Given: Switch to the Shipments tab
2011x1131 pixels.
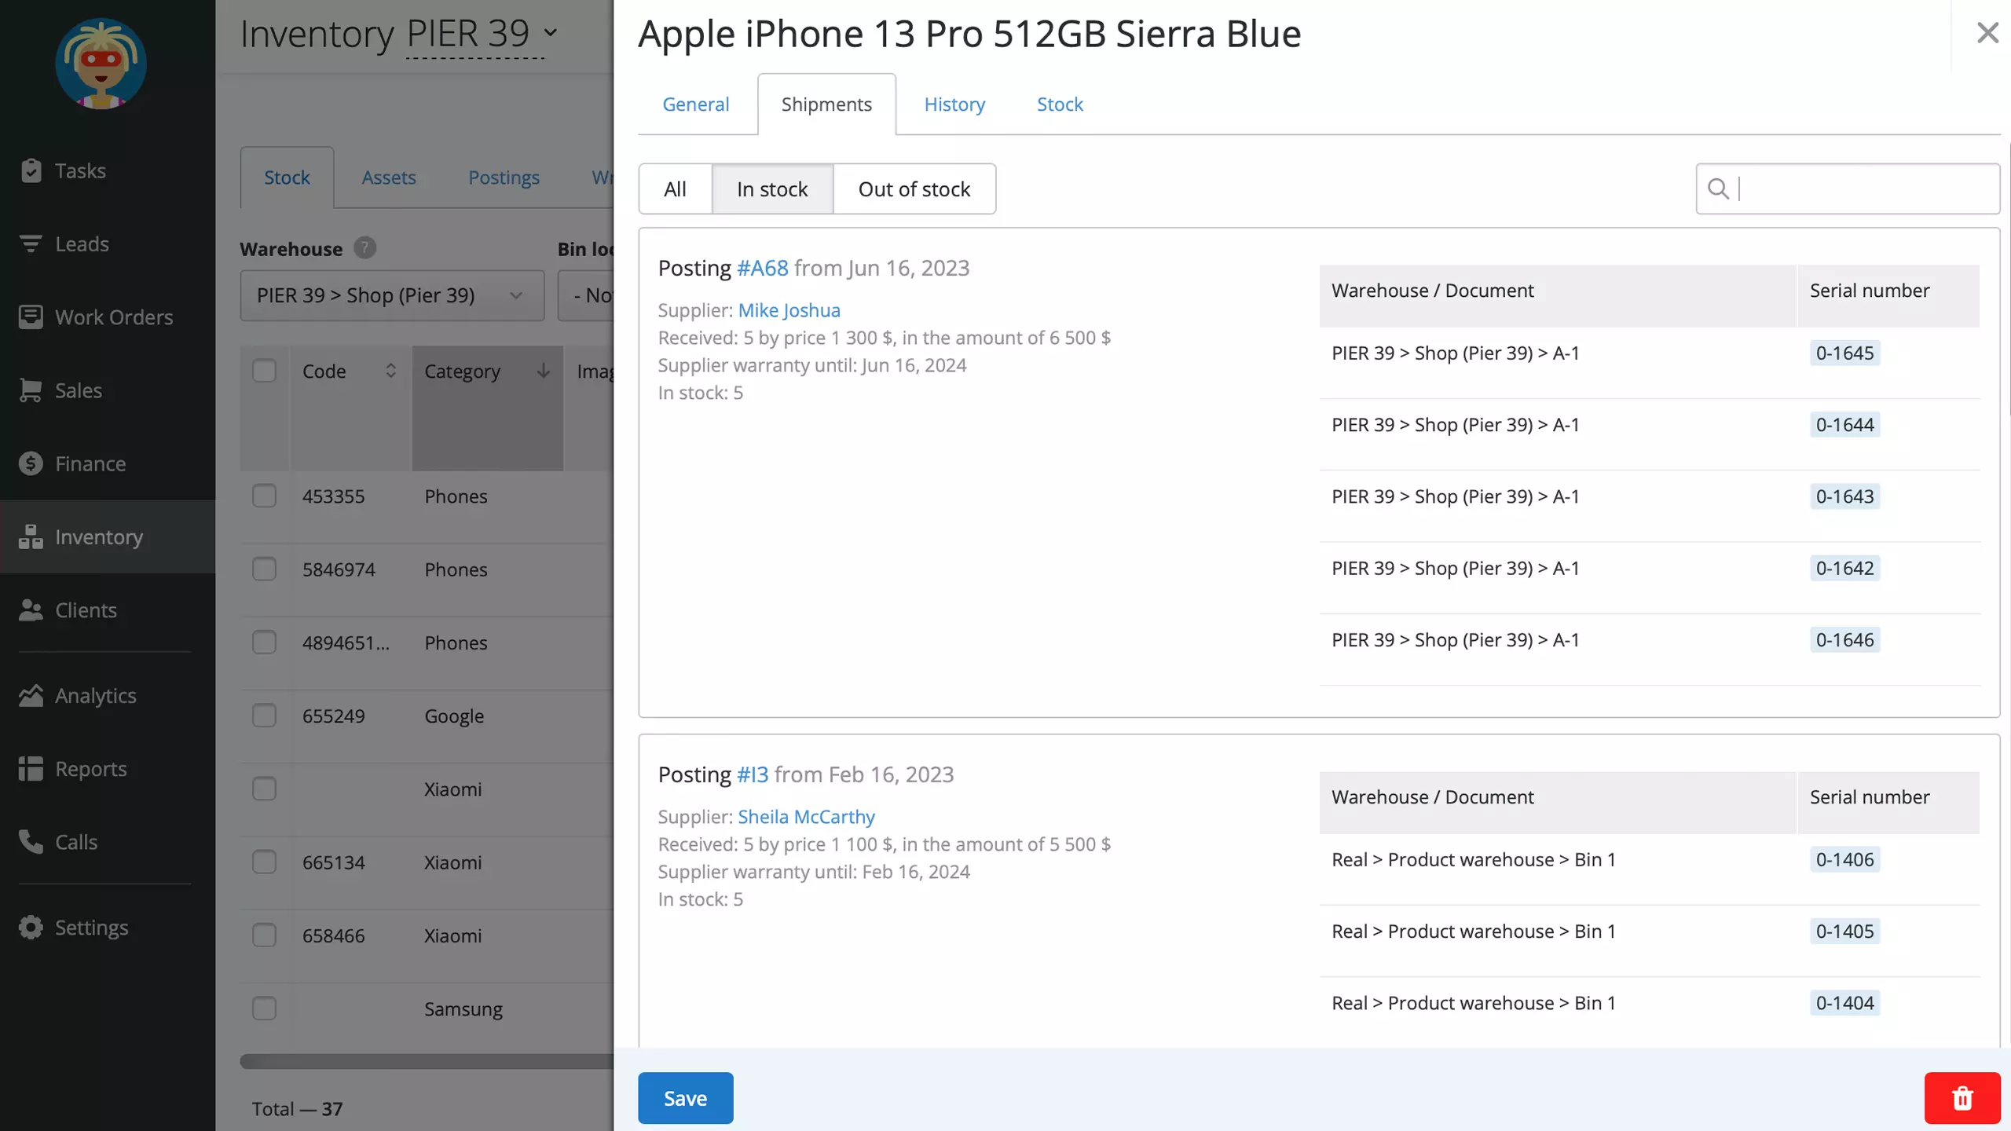Looking at the screenshot, I should (x=826, y=104).
